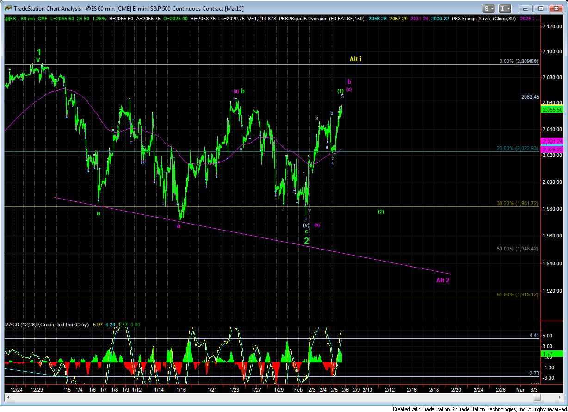
Task: Click the large green '2' wave label
Action: (306, 241)
